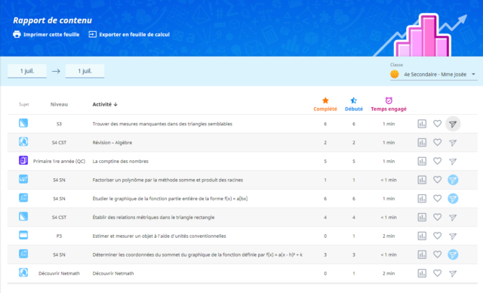Favorite Estimer et mesurer un objet

point(437,236)
